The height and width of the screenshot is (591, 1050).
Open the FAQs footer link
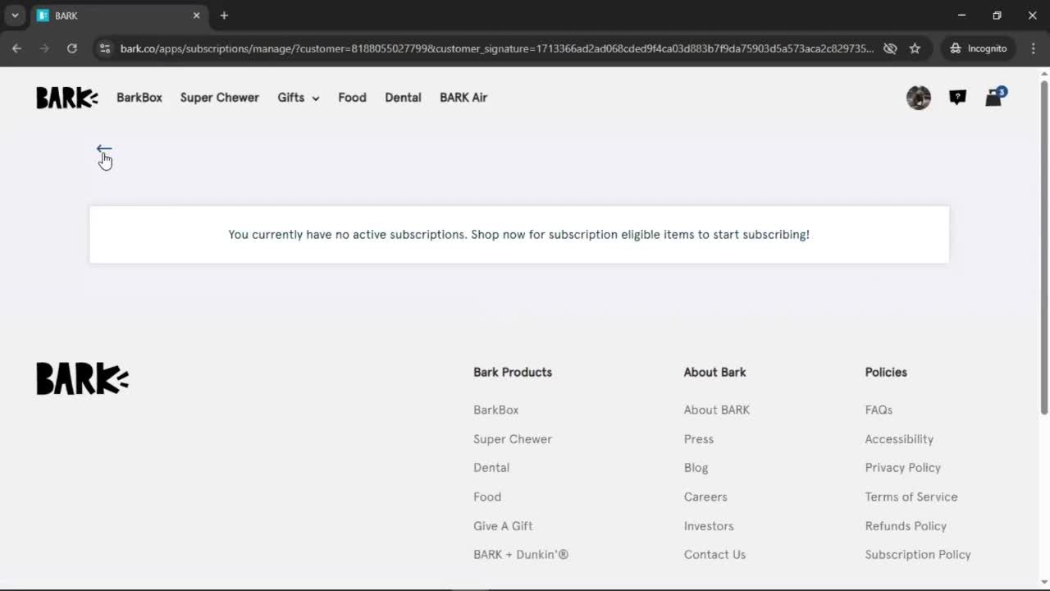pyautogui.click(x=879, y=410)
